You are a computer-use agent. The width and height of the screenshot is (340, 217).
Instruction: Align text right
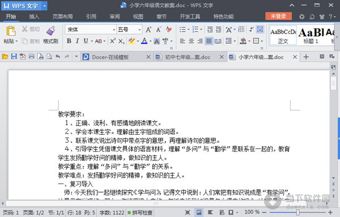click(x=200, y=41)
